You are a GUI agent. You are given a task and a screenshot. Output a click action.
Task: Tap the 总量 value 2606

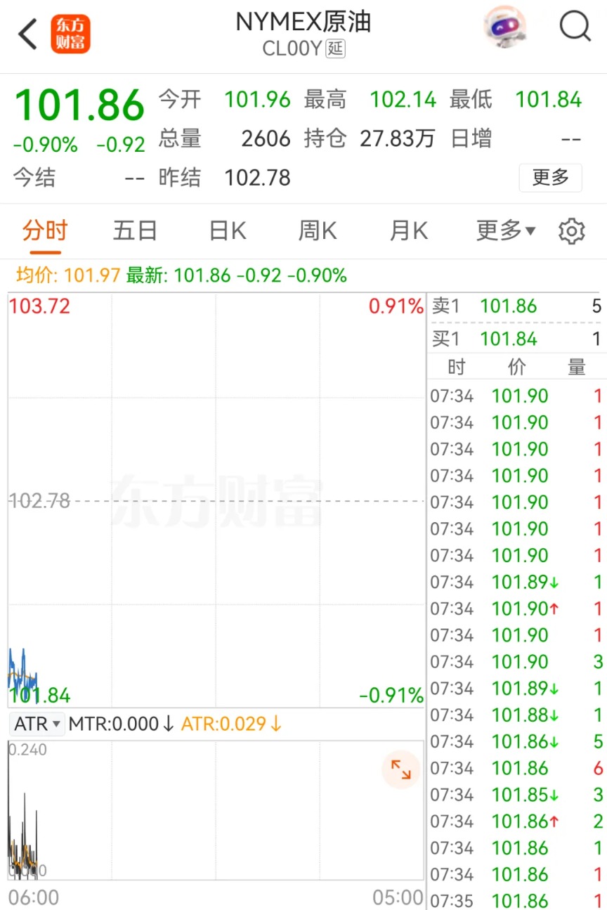click(266, 138)
